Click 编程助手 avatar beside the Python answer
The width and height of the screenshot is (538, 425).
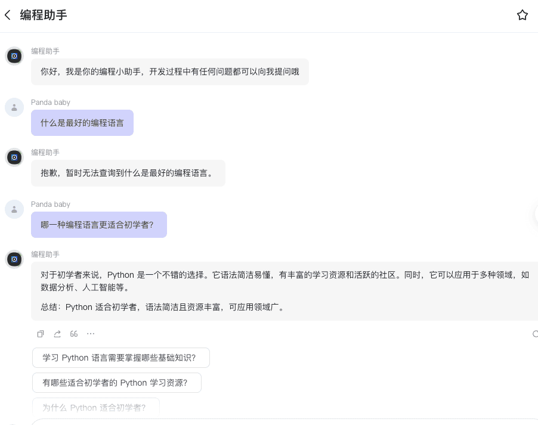pos(14,259)
